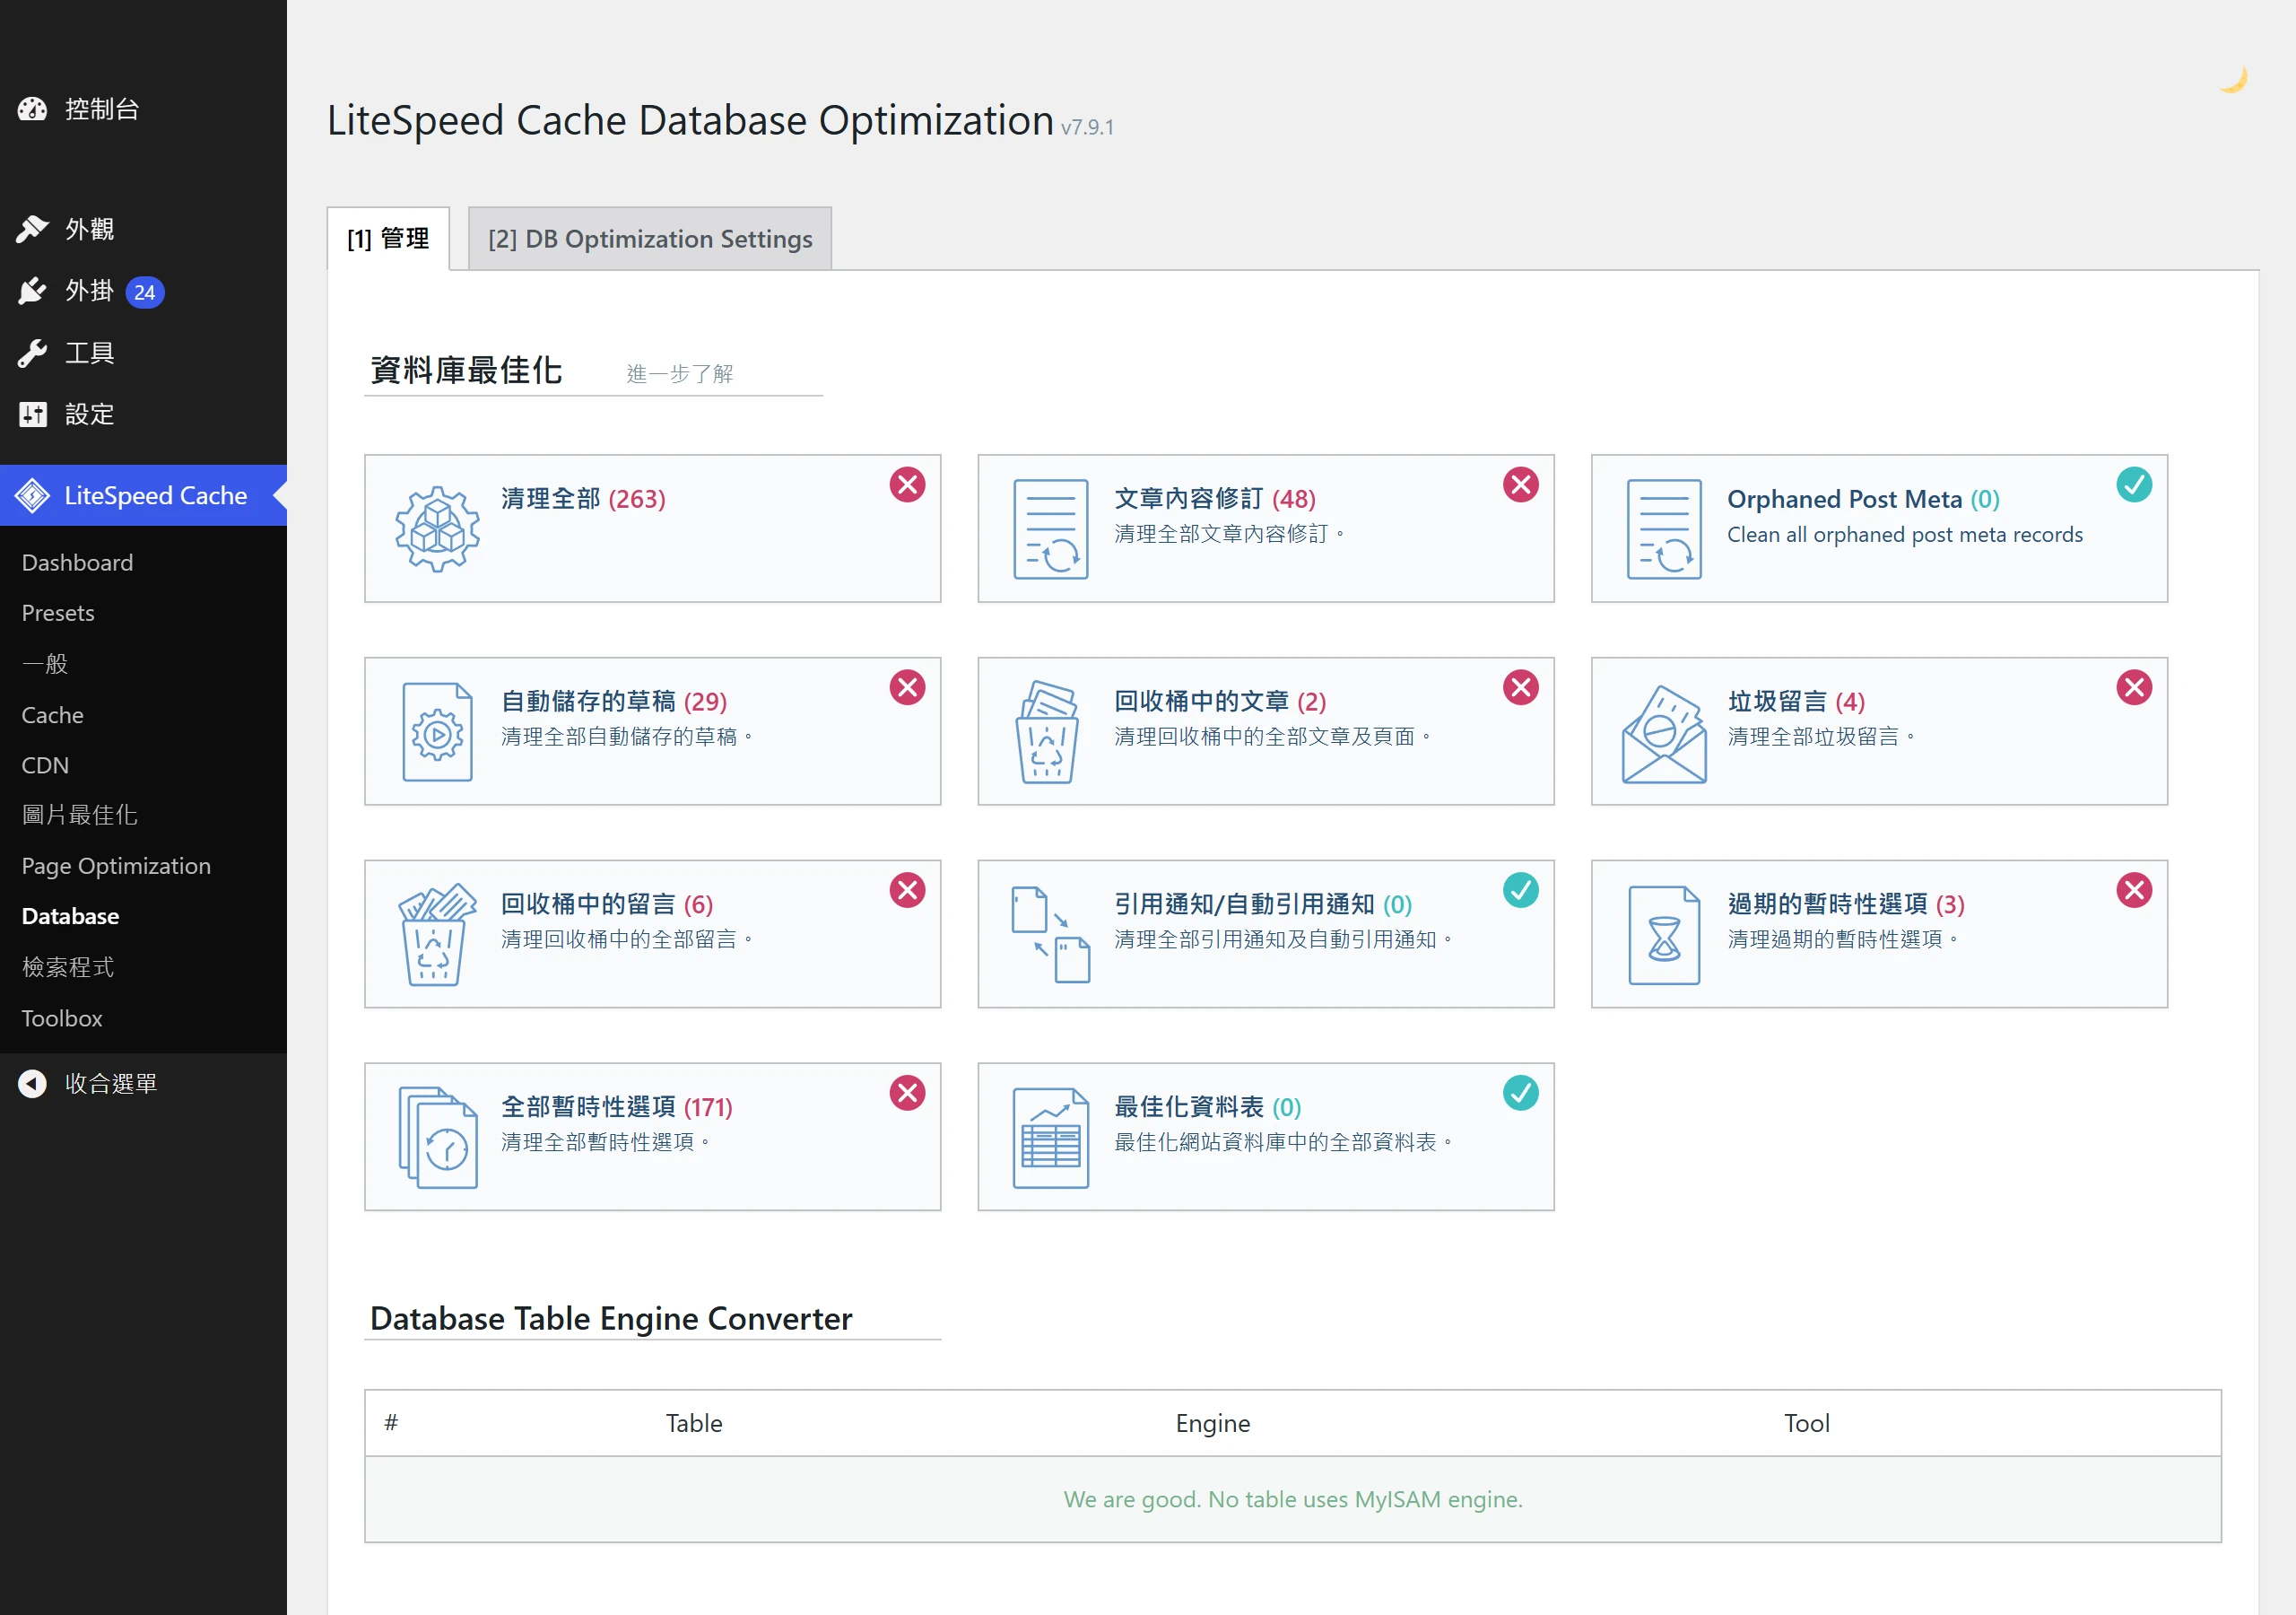Open the 一般 submenu item
The height and width of the screenshot is (1615, 2296).
coord(44,665)
